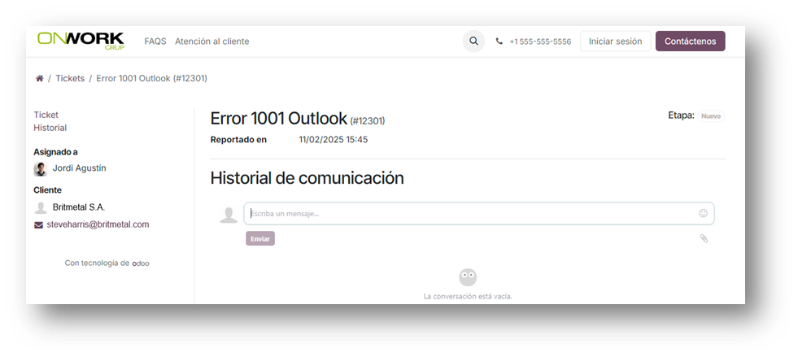Select the Jordi Agustín name
This screenshot has height=357, width=798.
coord(80,168)
